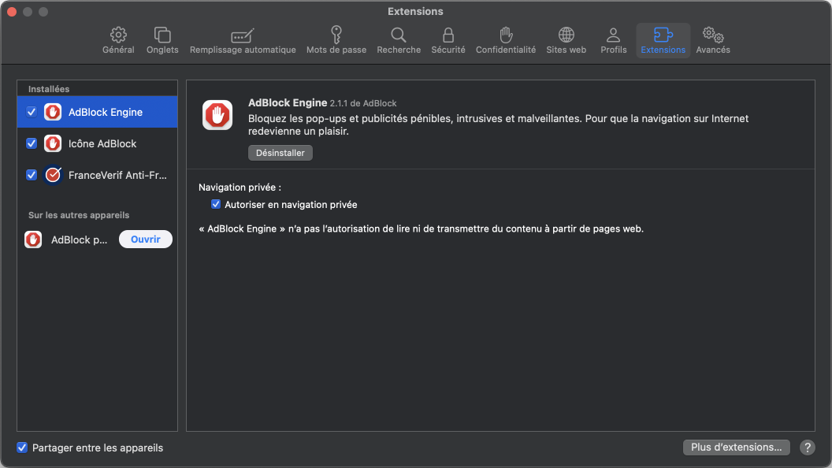Open the Recherche magnifier icon

(399, 35)
